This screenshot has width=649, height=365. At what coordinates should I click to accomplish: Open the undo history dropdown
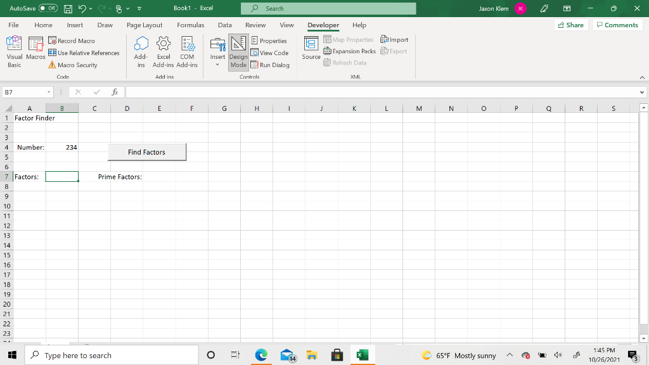91,8
